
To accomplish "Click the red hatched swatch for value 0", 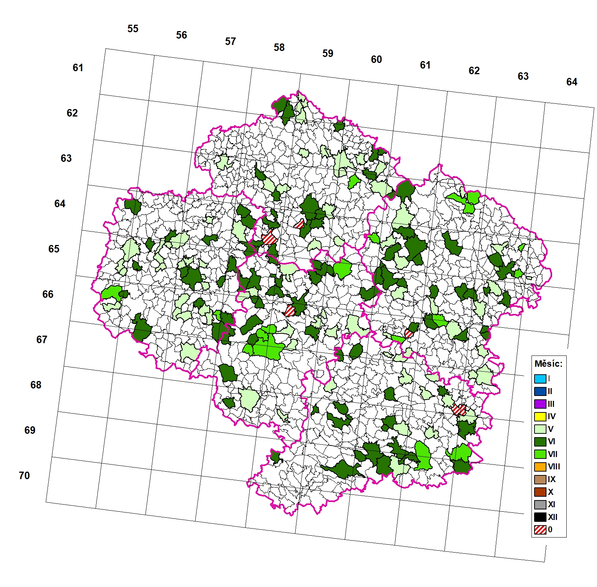I will pyautogui.click(x=540, y=530).
